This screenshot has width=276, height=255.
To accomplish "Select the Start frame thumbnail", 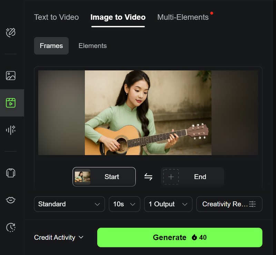I will pyautogui.click(x=83, y=177).
